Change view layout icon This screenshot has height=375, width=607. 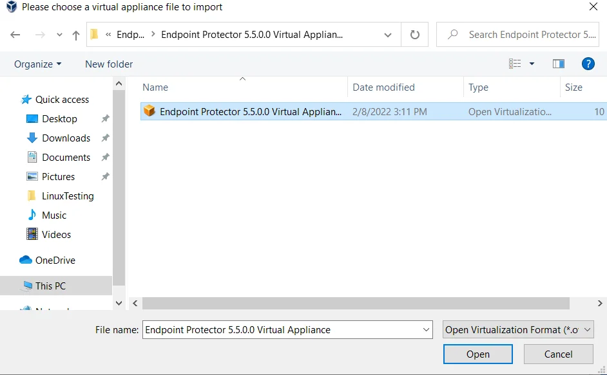[515, 64]
